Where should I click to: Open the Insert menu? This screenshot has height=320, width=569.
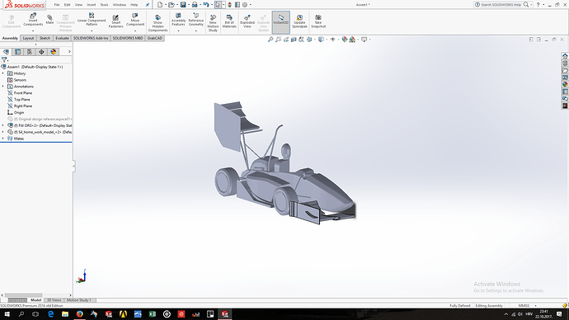[x=91, y=5]
